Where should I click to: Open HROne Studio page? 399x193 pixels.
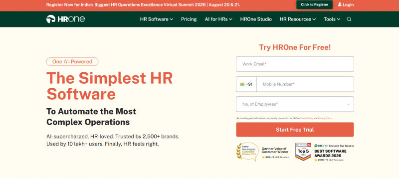click(256, 19)
